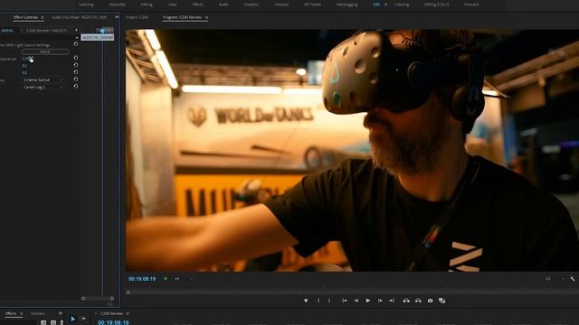Switch to the Metalogging workspace
This screenshot has width=579, height=325.
coord(347,5)
